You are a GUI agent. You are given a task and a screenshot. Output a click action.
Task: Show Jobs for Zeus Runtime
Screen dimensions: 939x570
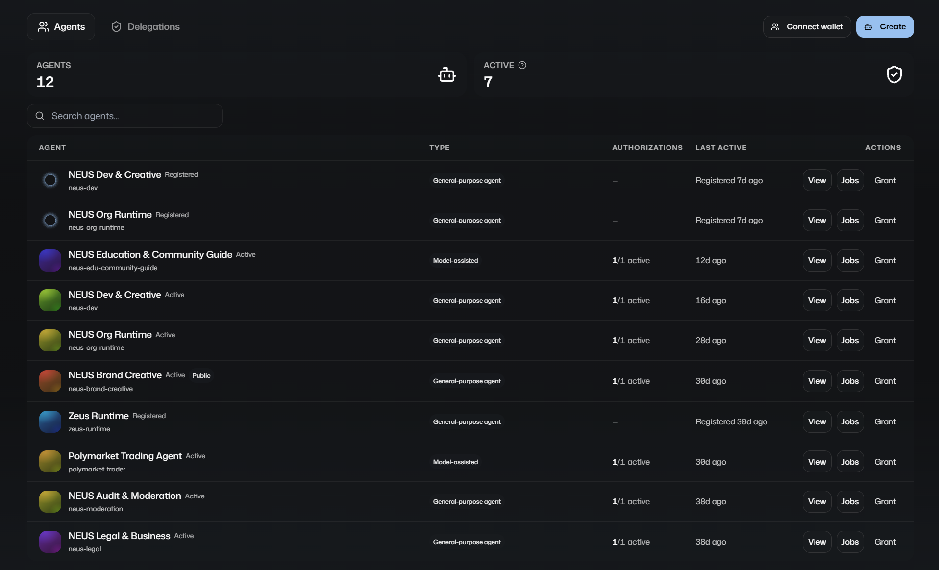[850, 421]
